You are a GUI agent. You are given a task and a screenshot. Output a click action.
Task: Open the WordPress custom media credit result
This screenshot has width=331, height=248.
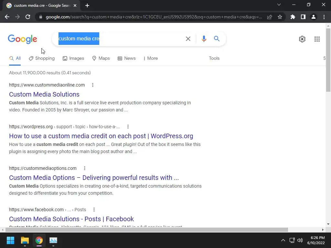[x=101, y=136]
